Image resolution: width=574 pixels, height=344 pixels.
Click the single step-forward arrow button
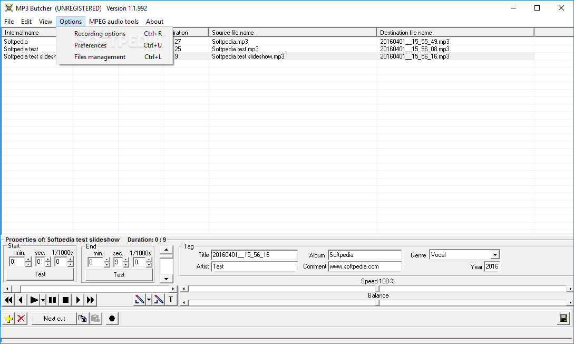click(77, 300)
